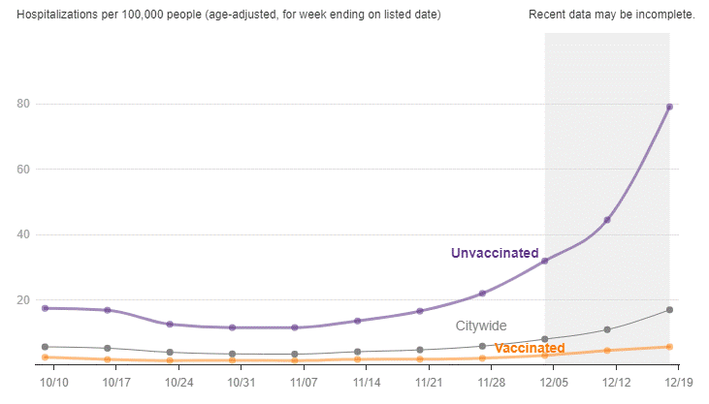Select the Citywide data point for 12/12
This screenshot has height=404, width=709.
(607, 329)
